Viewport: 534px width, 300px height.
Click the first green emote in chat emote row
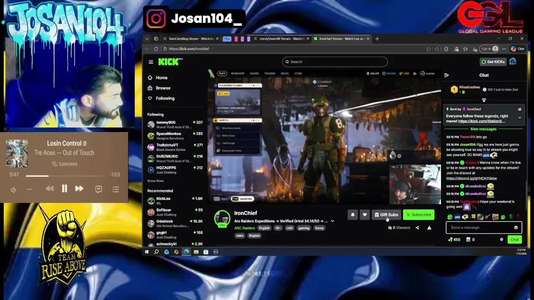(450, 217)
